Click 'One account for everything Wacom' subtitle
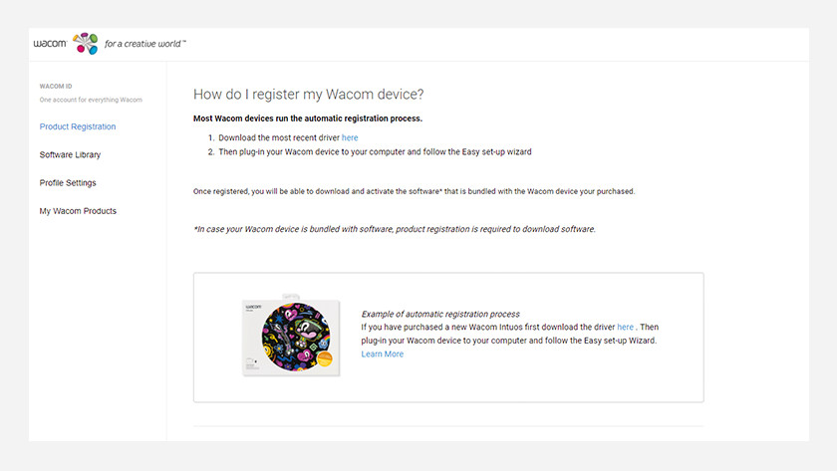The image size is (837, 471). [x=91, y=100]
